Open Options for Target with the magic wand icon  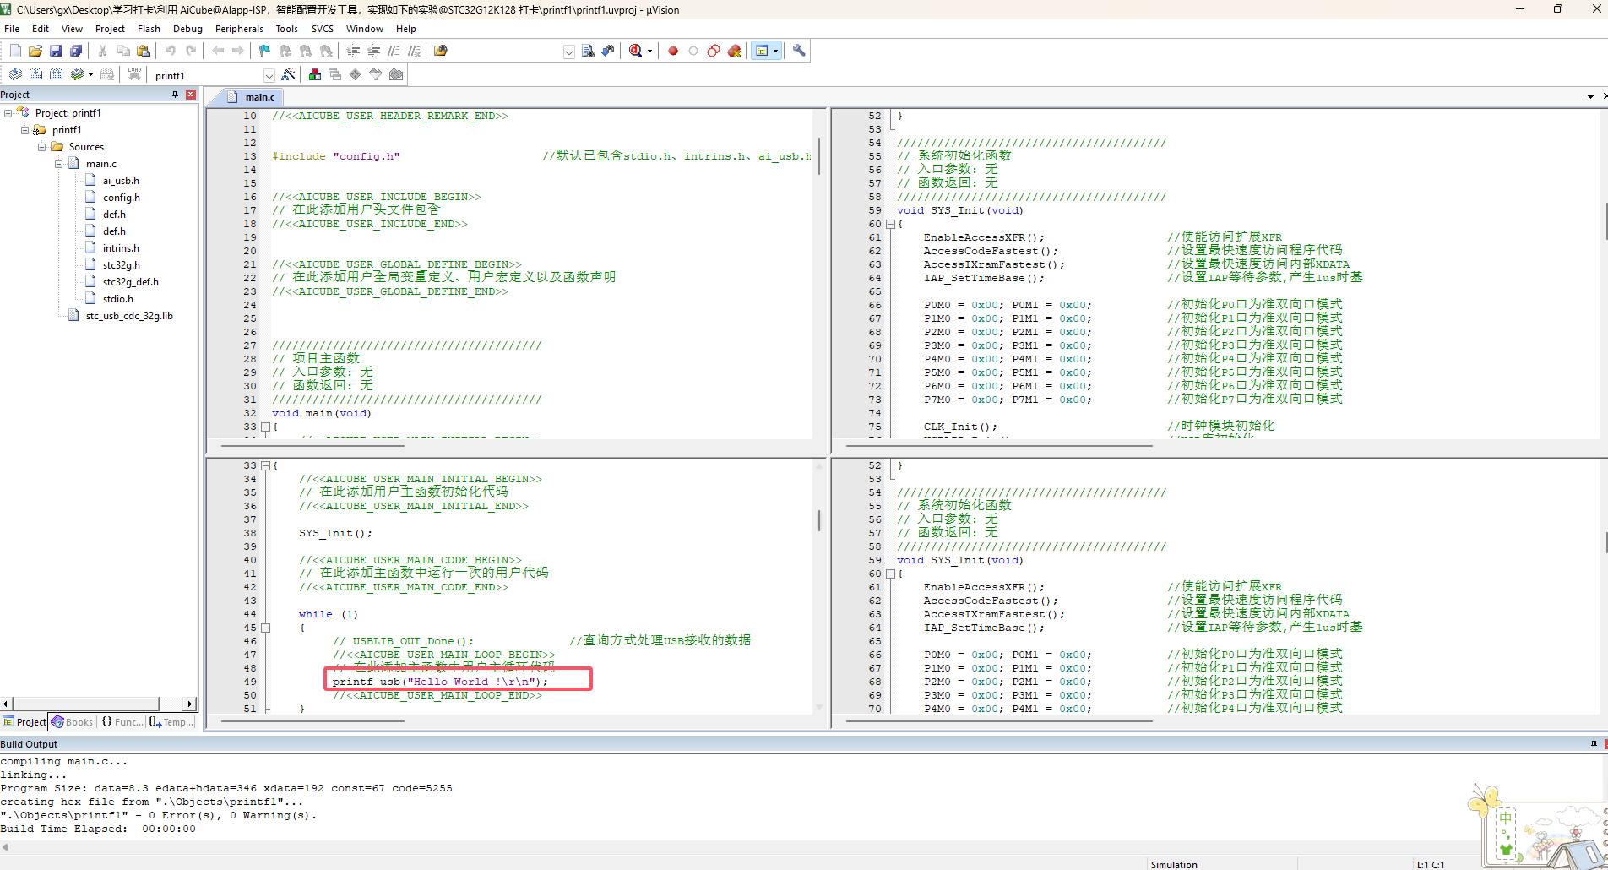click(x=289, y=74)
